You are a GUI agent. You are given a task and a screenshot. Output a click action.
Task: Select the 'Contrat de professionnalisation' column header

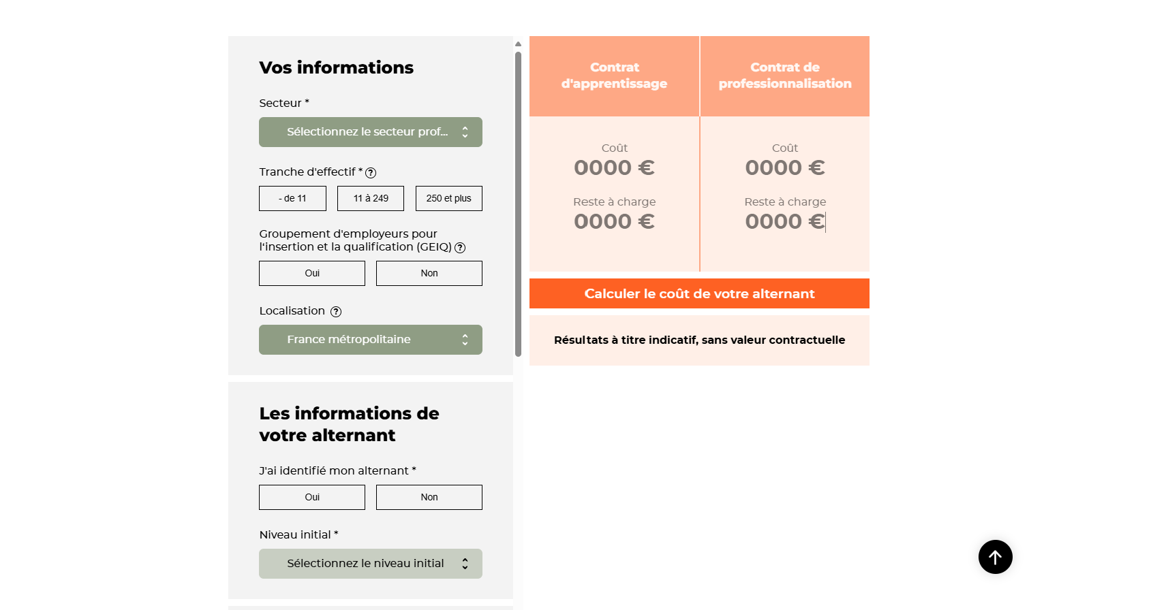point(784,76)
